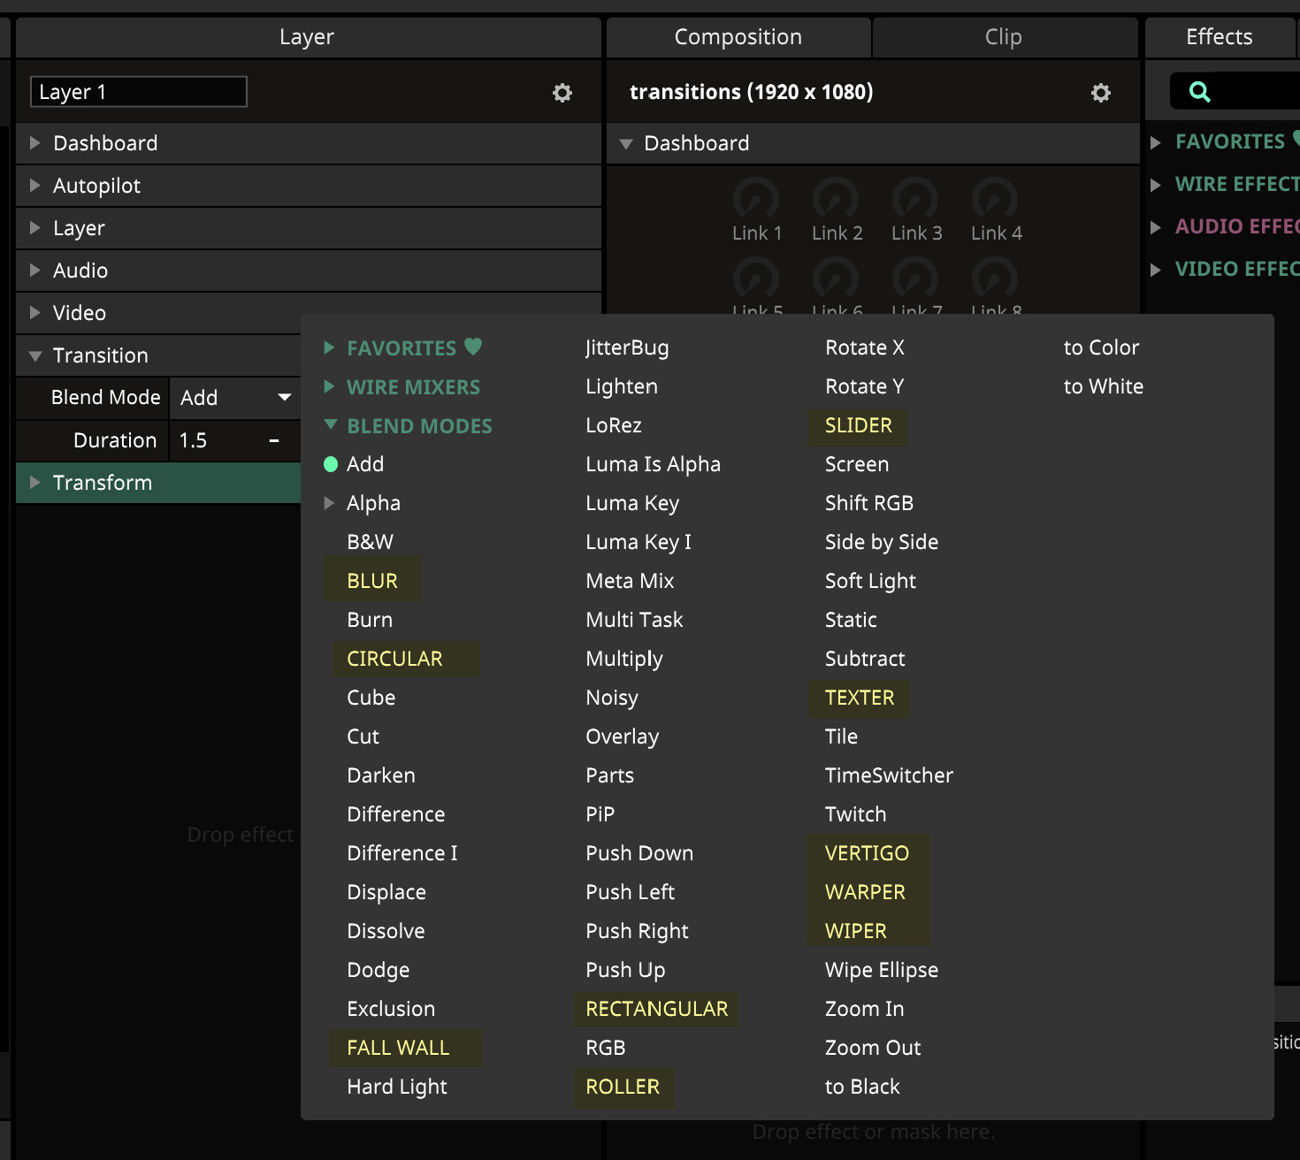Pick the Wipe Ellipse transition
This screenshot has width=1300, height=1160.
click(x=881, y=970)
